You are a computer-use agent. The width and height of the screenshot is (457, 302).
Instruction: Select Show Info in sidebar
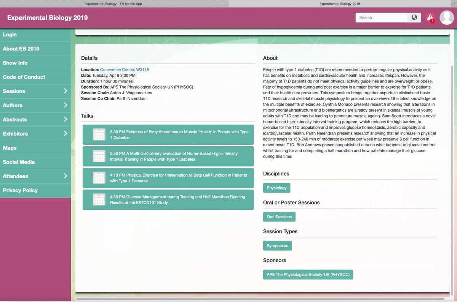[x=35, y=63]
